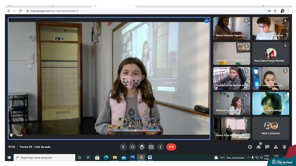
Task: Click the 'Mais 3 pessoas' tile
Action: pos(271,128)
